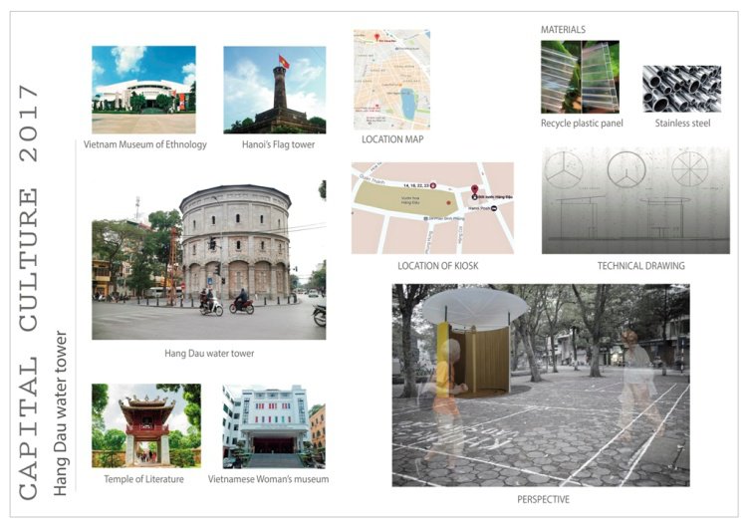This screenshot has height=529, width=748.
Task: Click the 'Hang Dau water tower' photo caption
Action: point(209,354)
